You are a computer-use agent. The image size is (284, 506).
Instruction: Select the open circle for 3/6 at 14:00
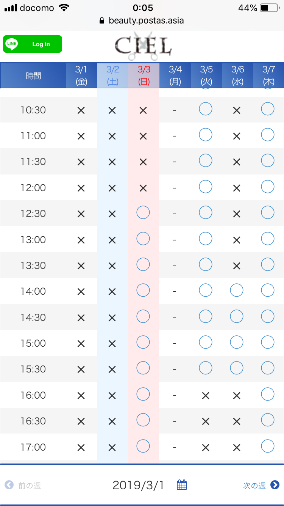point(237,290)
